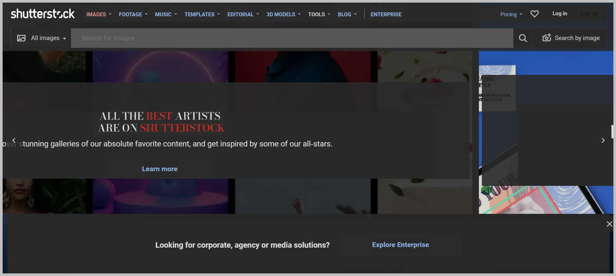Focus the Search for images field
This screenshot has width=616, height=276.
point(292,38)
